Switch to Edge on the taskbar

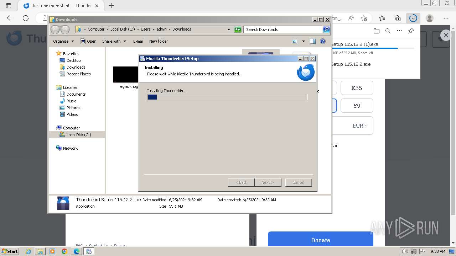pyautogui.click(x=76, y=251)
